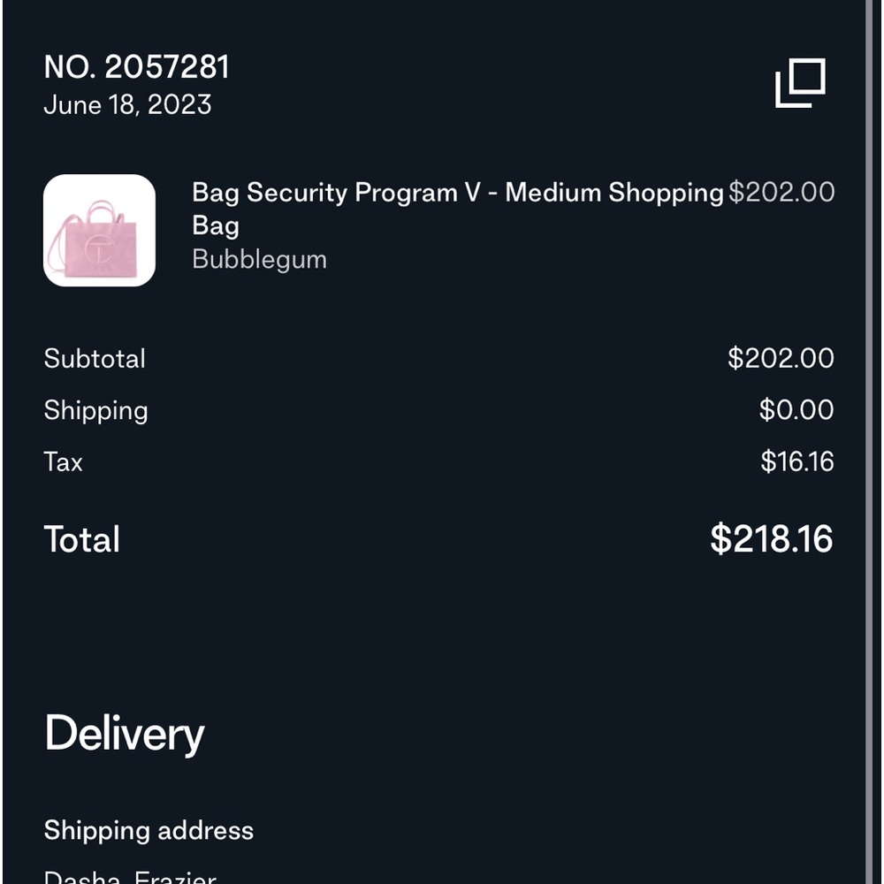The height and width of the screenshot is (884, 884).
Task: Open the Bag Security Program V product title
Action: pyautogui.click(x=457, y=193)
